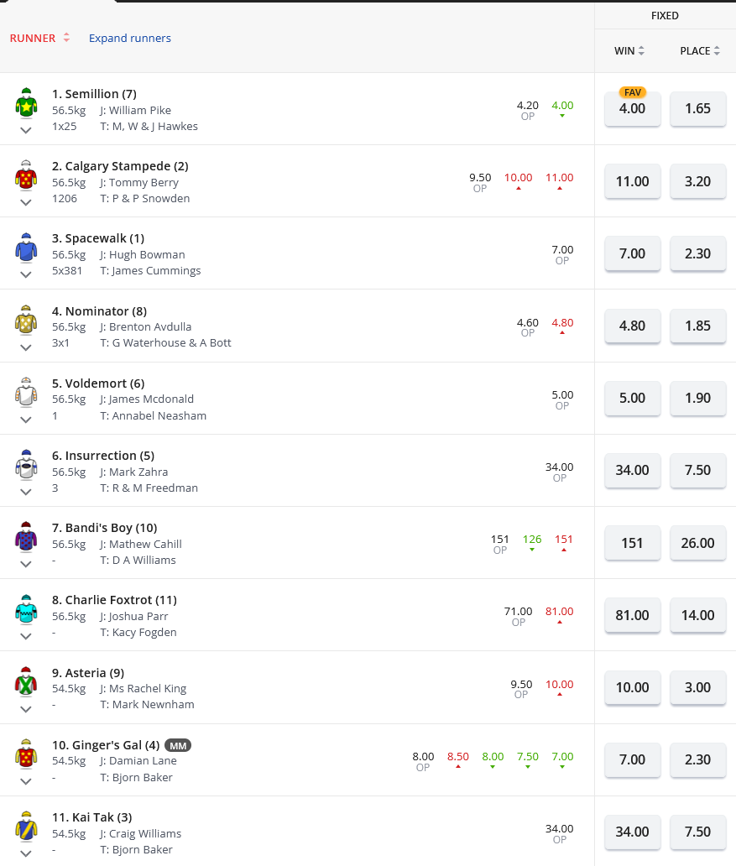Image resolution: width=736 pixels, height=866 pixels.
Task: Select Semillion win odds 4.00
Action: (x=632, y=109)
